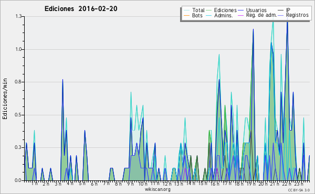Click the 1.0 y-axis value
The height and width of the screenshot is (194, 315).
18,49
